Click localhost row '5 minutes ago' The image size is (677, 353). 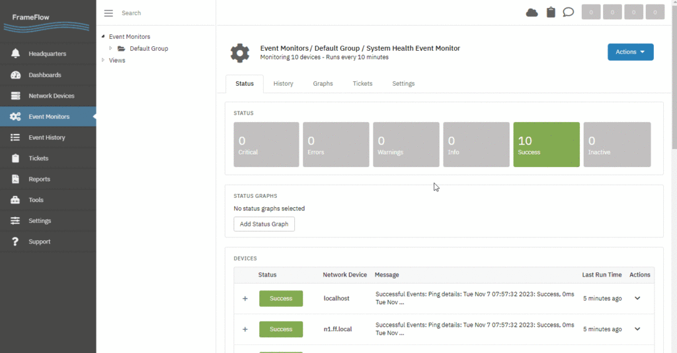[x=602, y=298]
